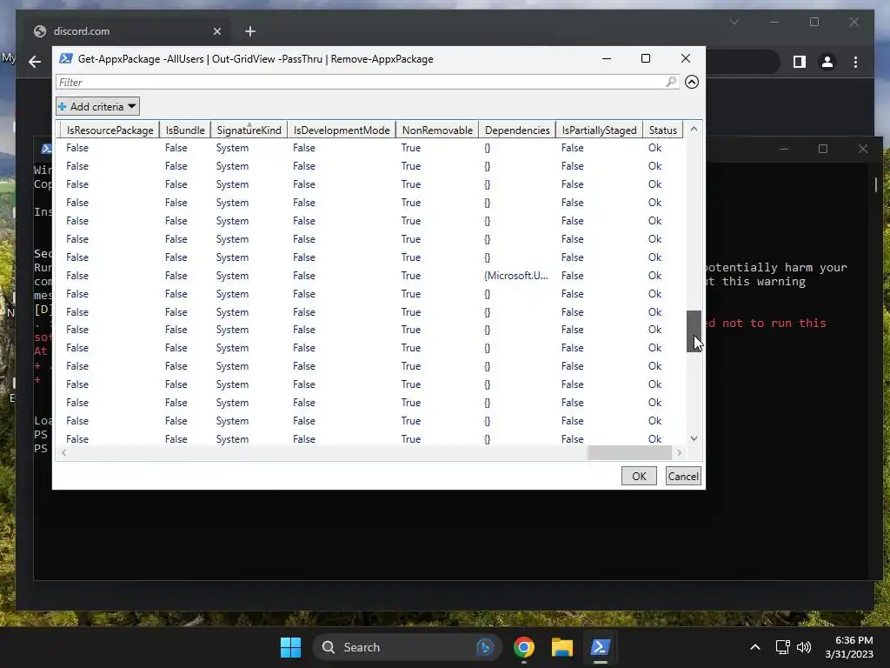Open the browser three-dot menu
This screenshot has height=668, width=890.
[855, 62]
